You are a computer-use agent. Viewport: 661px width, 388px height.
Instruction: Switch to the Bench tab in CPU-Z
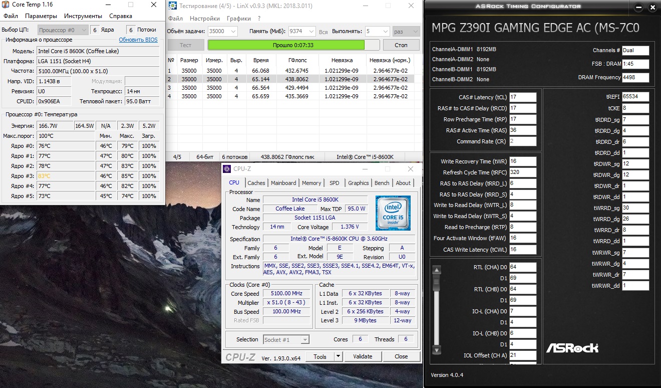coord(382,183)
